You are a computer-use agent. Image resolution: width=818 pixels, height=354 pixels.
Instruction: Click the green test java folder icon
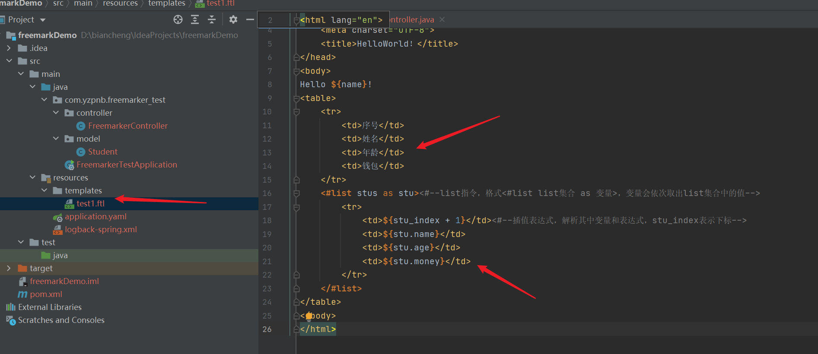(x=46, y=255)
